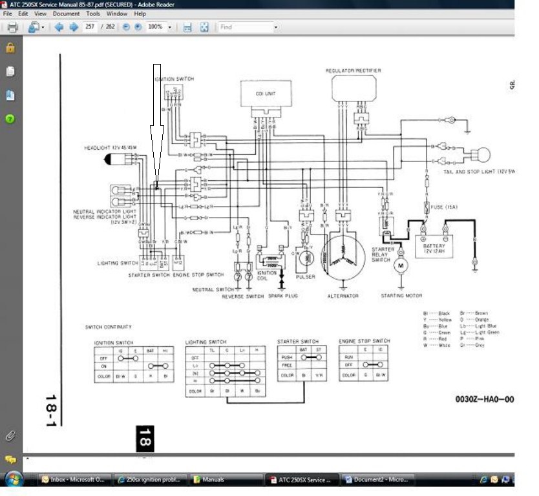Open the collaborate tool dropdown arrow
Image resolution: width=539 pixels, height=496 pixels.
point(43,28)
